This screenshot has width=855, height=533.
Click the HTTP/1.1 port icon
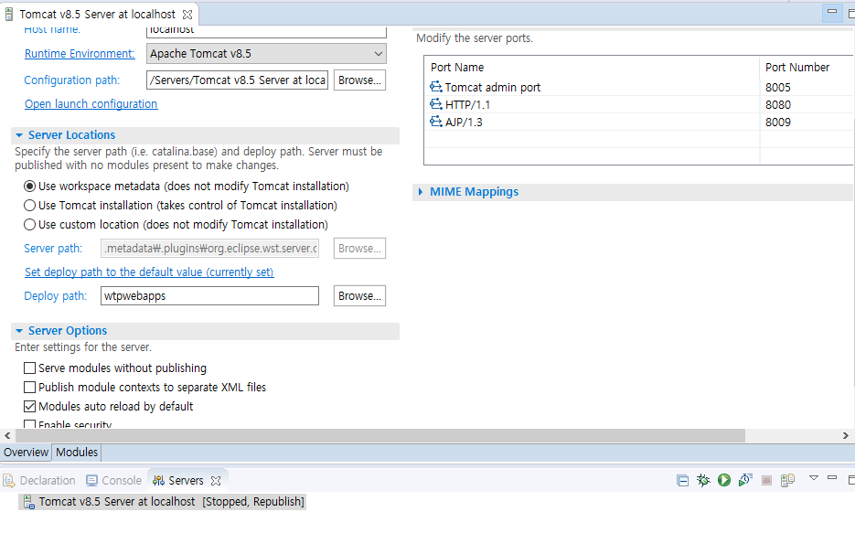click(x=435, y=104)
